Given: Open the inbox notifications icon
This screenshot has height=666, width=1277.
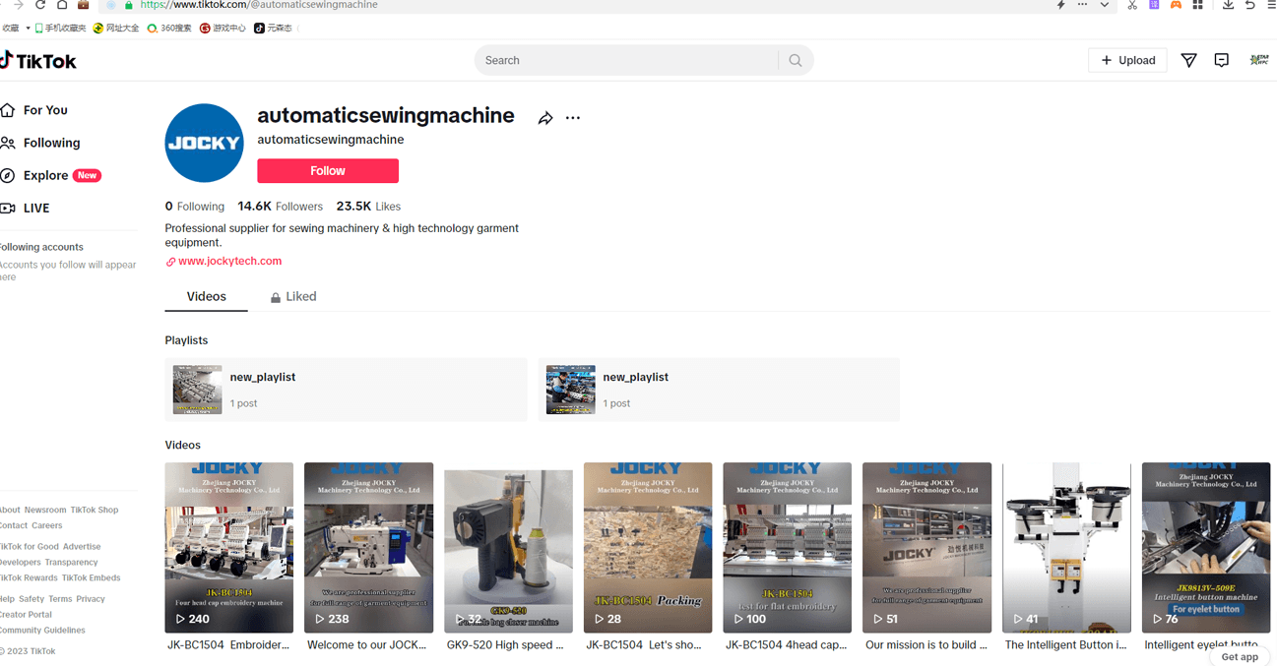Looking at the screenshot, I should (x=1222, y=61).
